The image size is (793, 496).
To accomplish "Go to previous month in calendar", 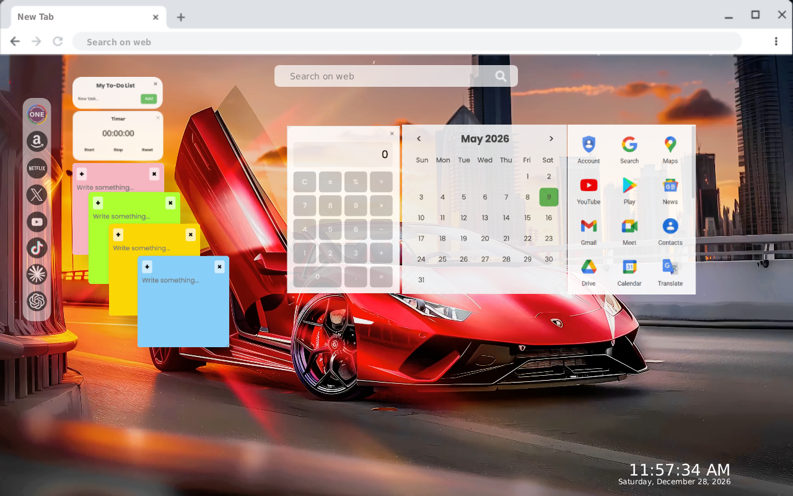I will pyautogui.click(x=419, y=139).
